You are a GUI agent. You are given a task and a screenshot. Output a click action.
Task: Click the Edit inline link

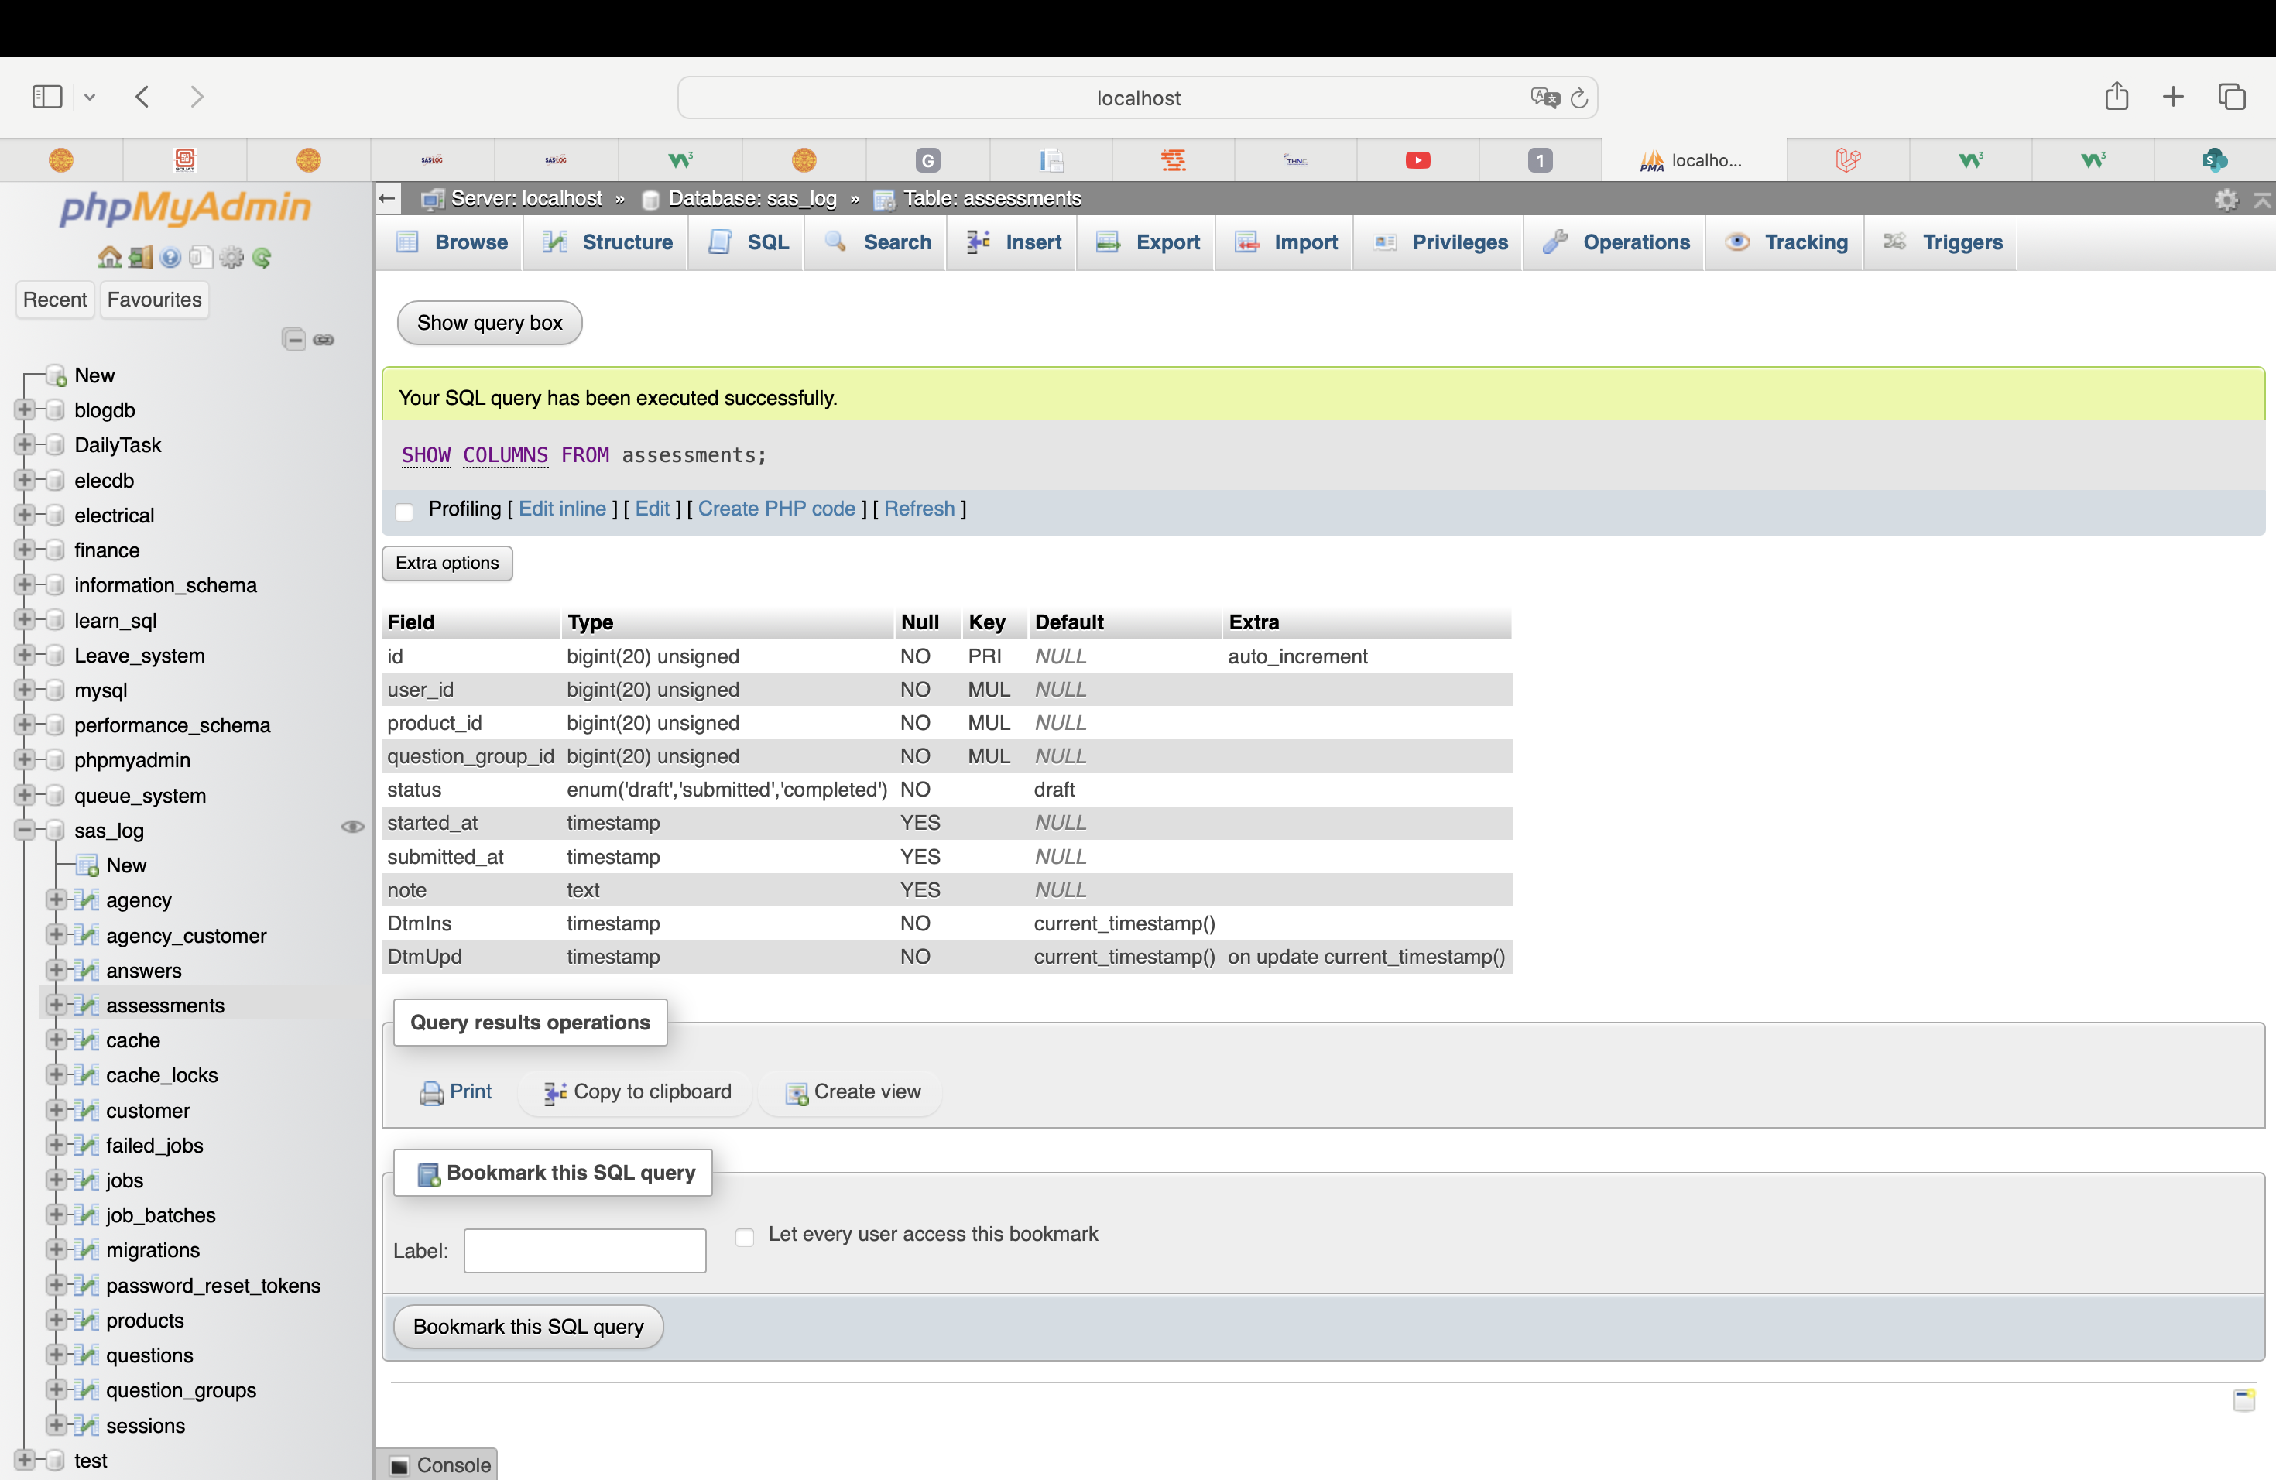[562, 509]
